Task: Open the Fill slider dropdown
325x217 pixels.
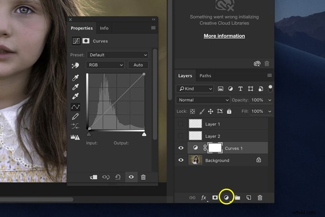Action: pos(270,112)
